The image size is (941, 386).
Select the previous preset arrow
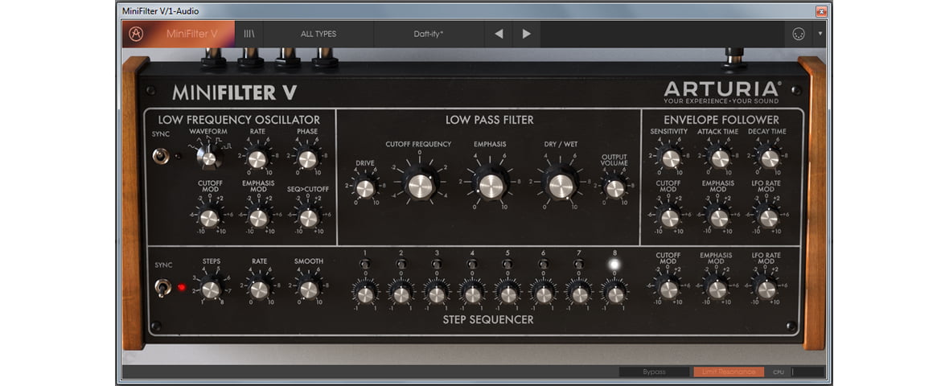click(499, 35)
